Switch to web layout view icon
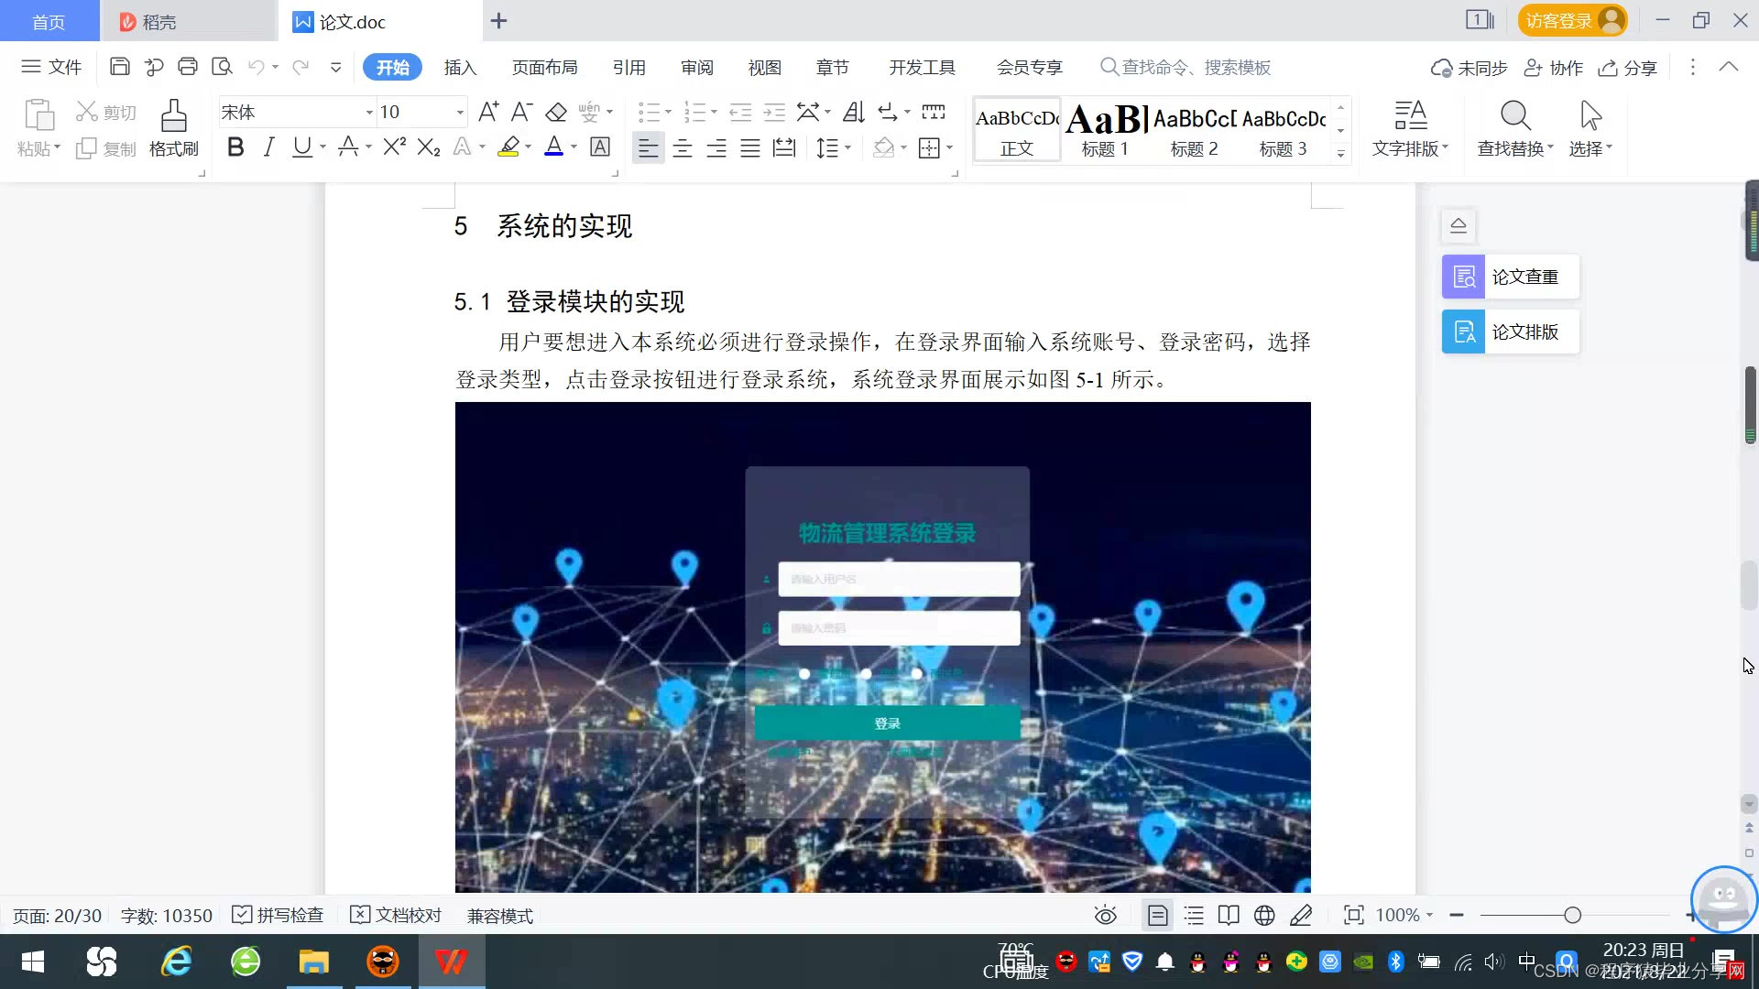This screenshot has width=1759, height=989. (1264, 915)
